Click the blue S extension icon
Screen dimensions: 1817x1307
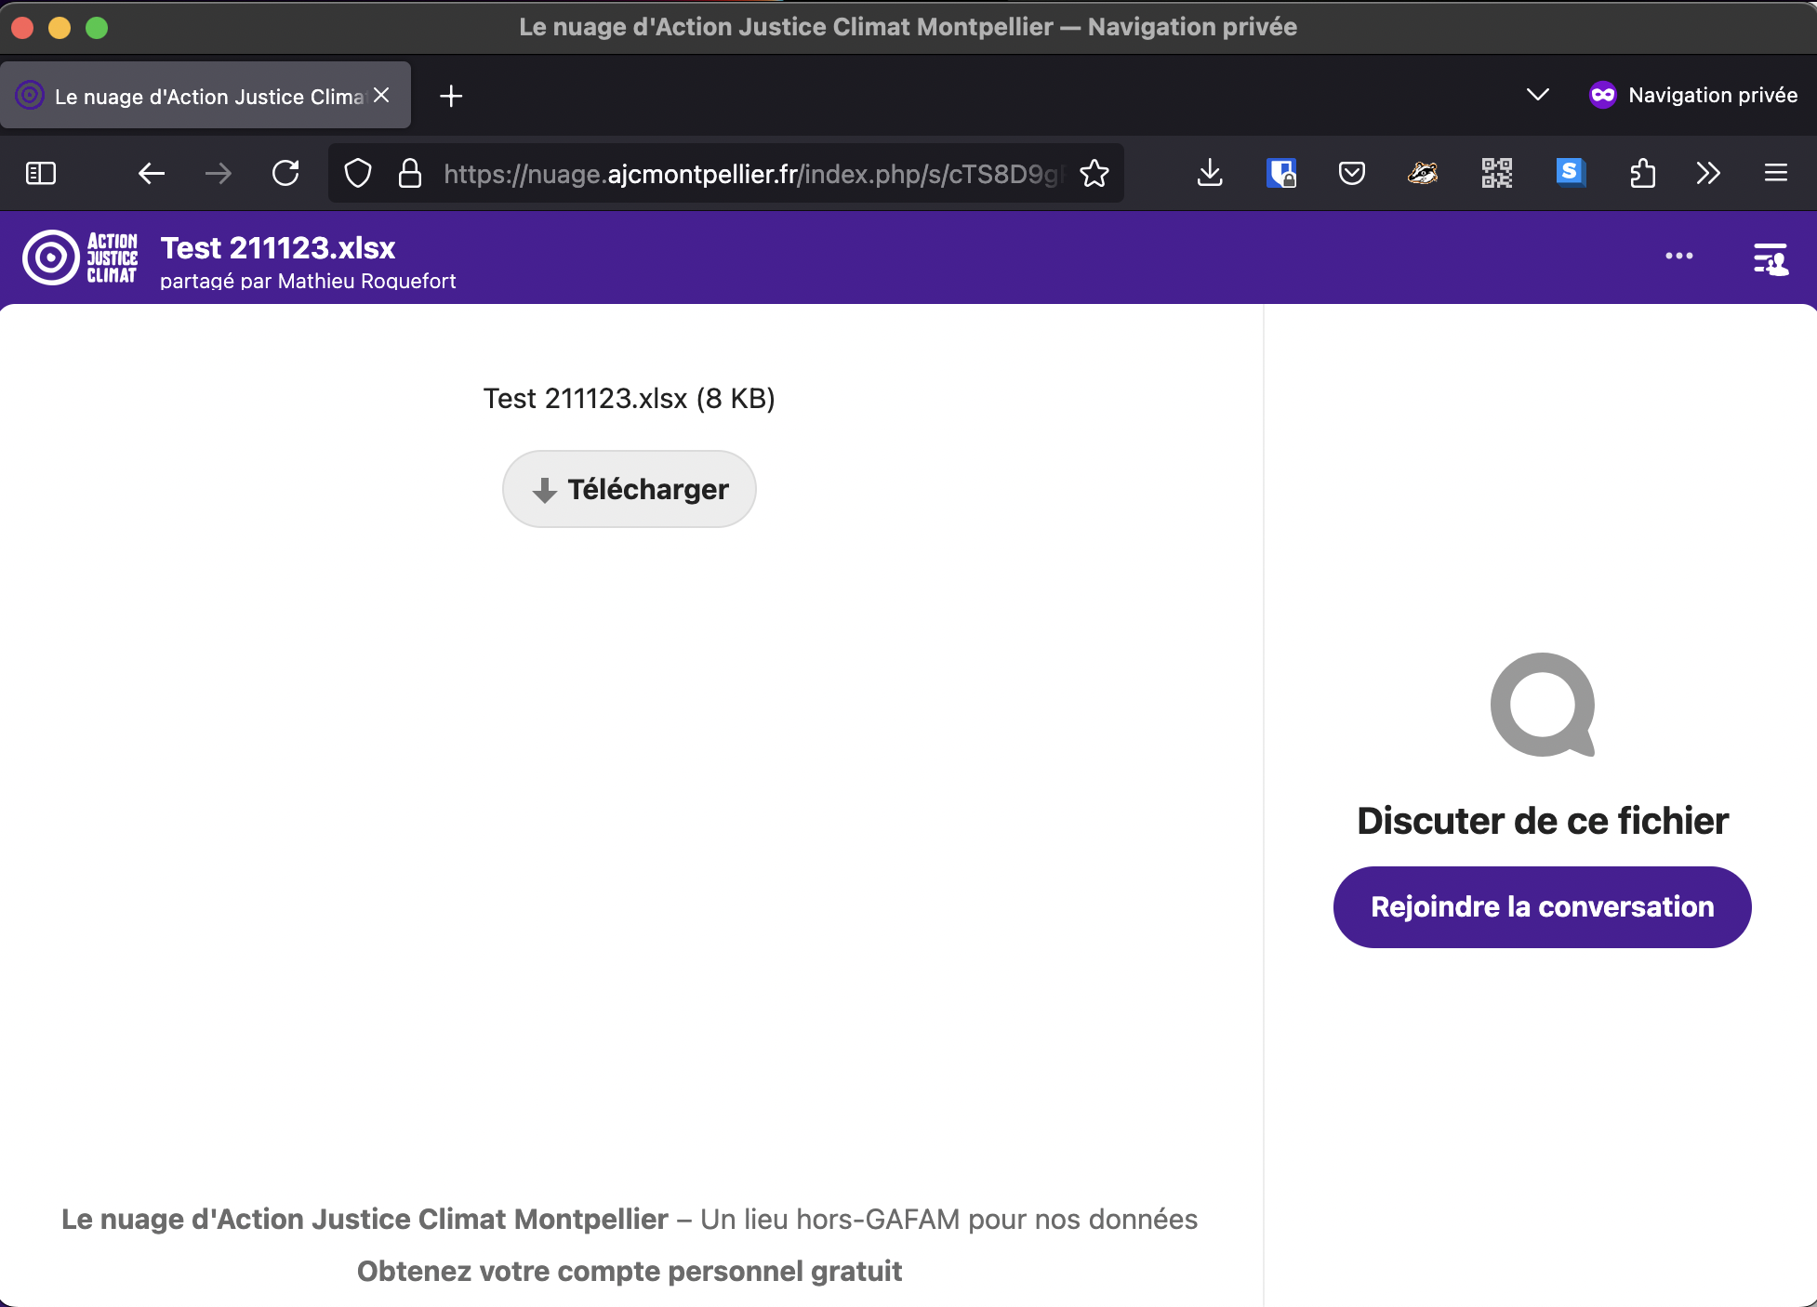[x=1570, y=173]
